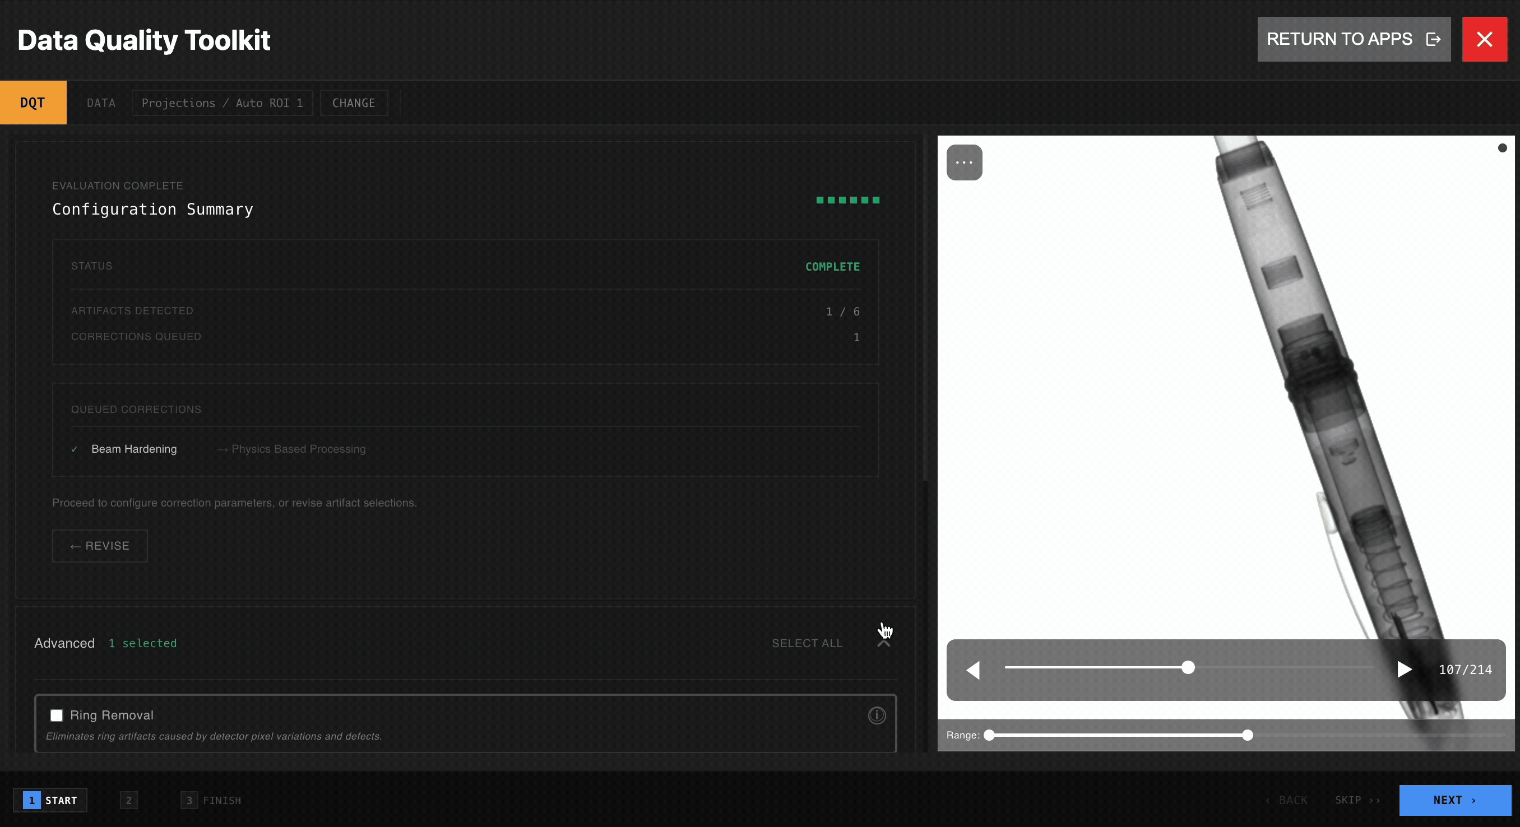
Task: Step the projection frame backward
Action: point(973,670)
